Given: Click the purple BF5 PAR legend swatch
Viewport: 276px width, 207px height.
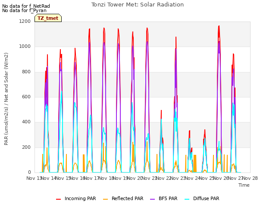Looking at the screenshot, I should point(152,199).
